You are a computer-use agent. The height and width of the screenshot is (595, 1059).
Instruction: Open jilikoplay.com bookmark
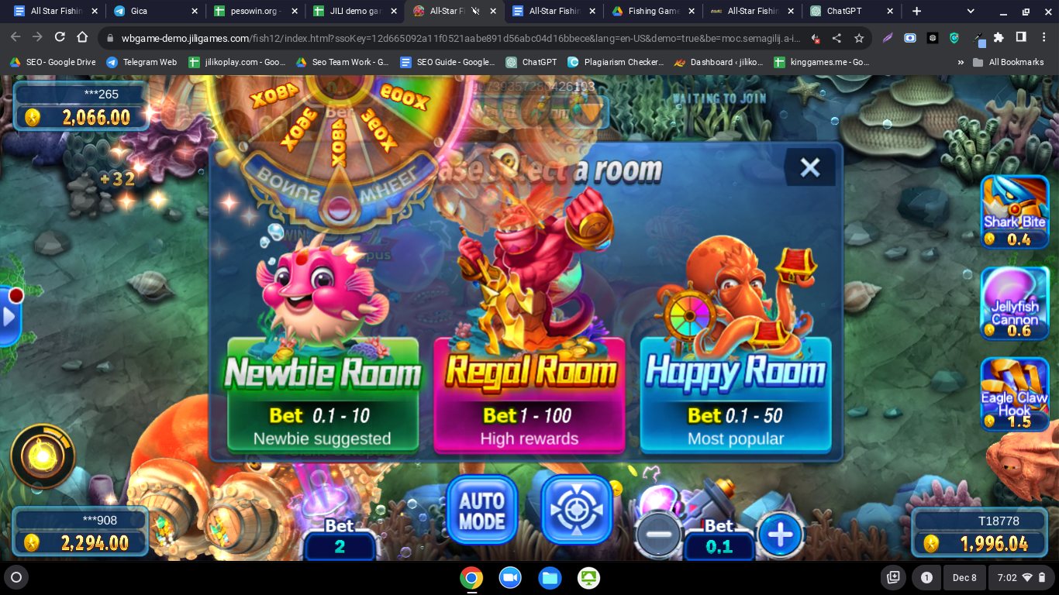pos(237,62)
